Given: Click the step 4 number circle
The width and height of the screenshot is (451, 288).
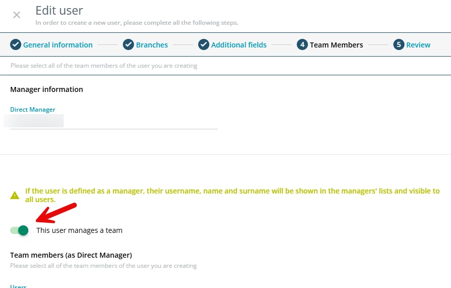Looking at the screenshot, I should 302,44.
